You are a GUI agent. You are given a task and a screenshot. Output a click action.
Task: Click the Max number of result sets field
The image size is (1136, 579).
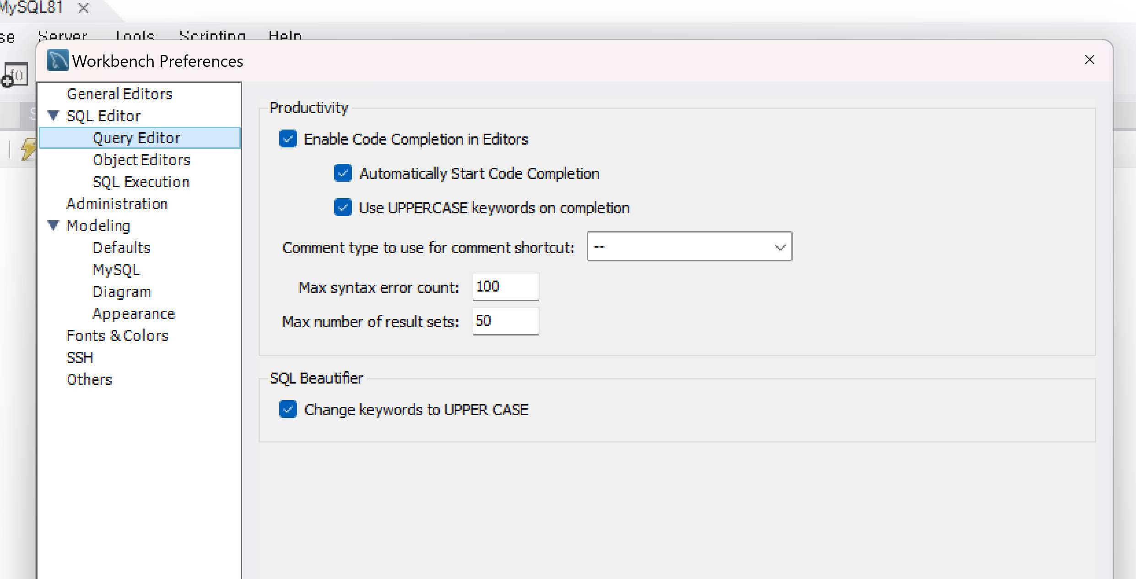tap(505, 321)
